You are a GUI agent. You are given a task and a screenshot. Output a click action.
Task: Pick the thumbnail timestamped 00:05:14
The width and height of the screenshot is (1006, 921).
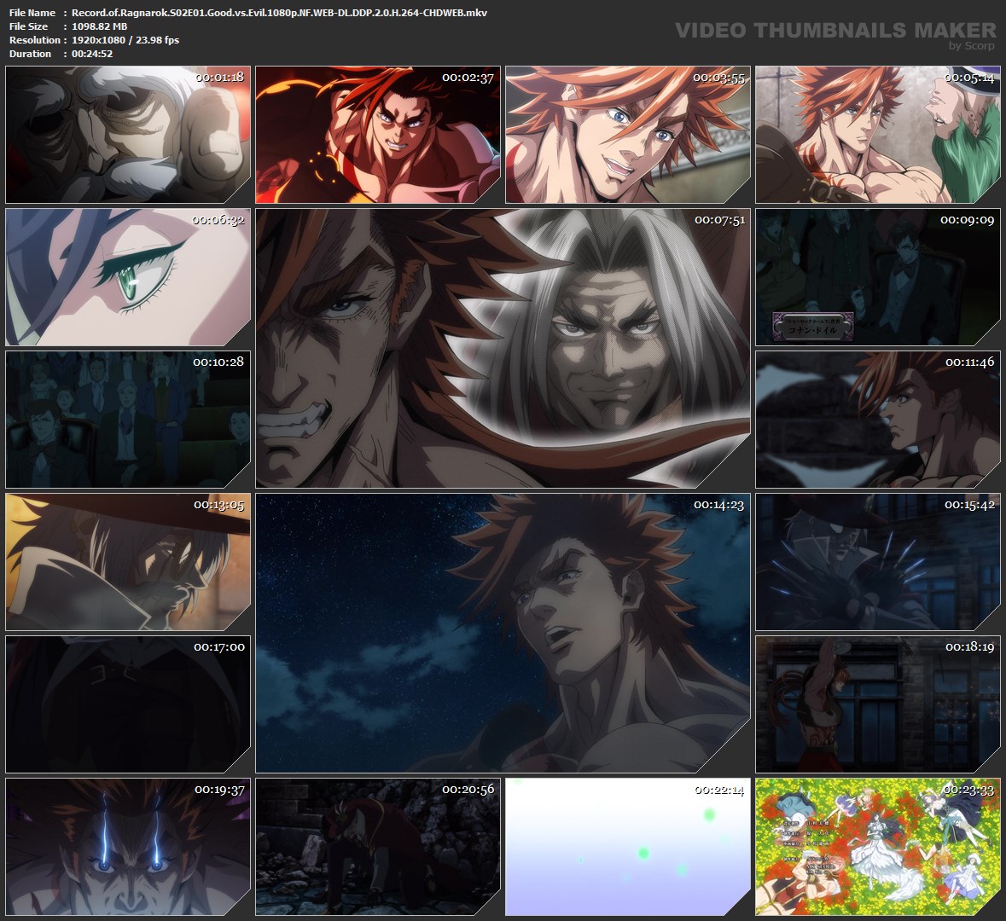[878, 135]
